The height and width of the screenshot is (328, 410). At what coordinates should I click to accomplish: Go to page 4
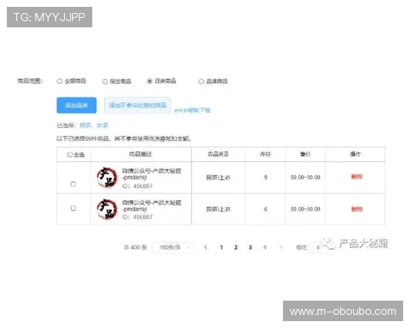click(x=265, y=247)
